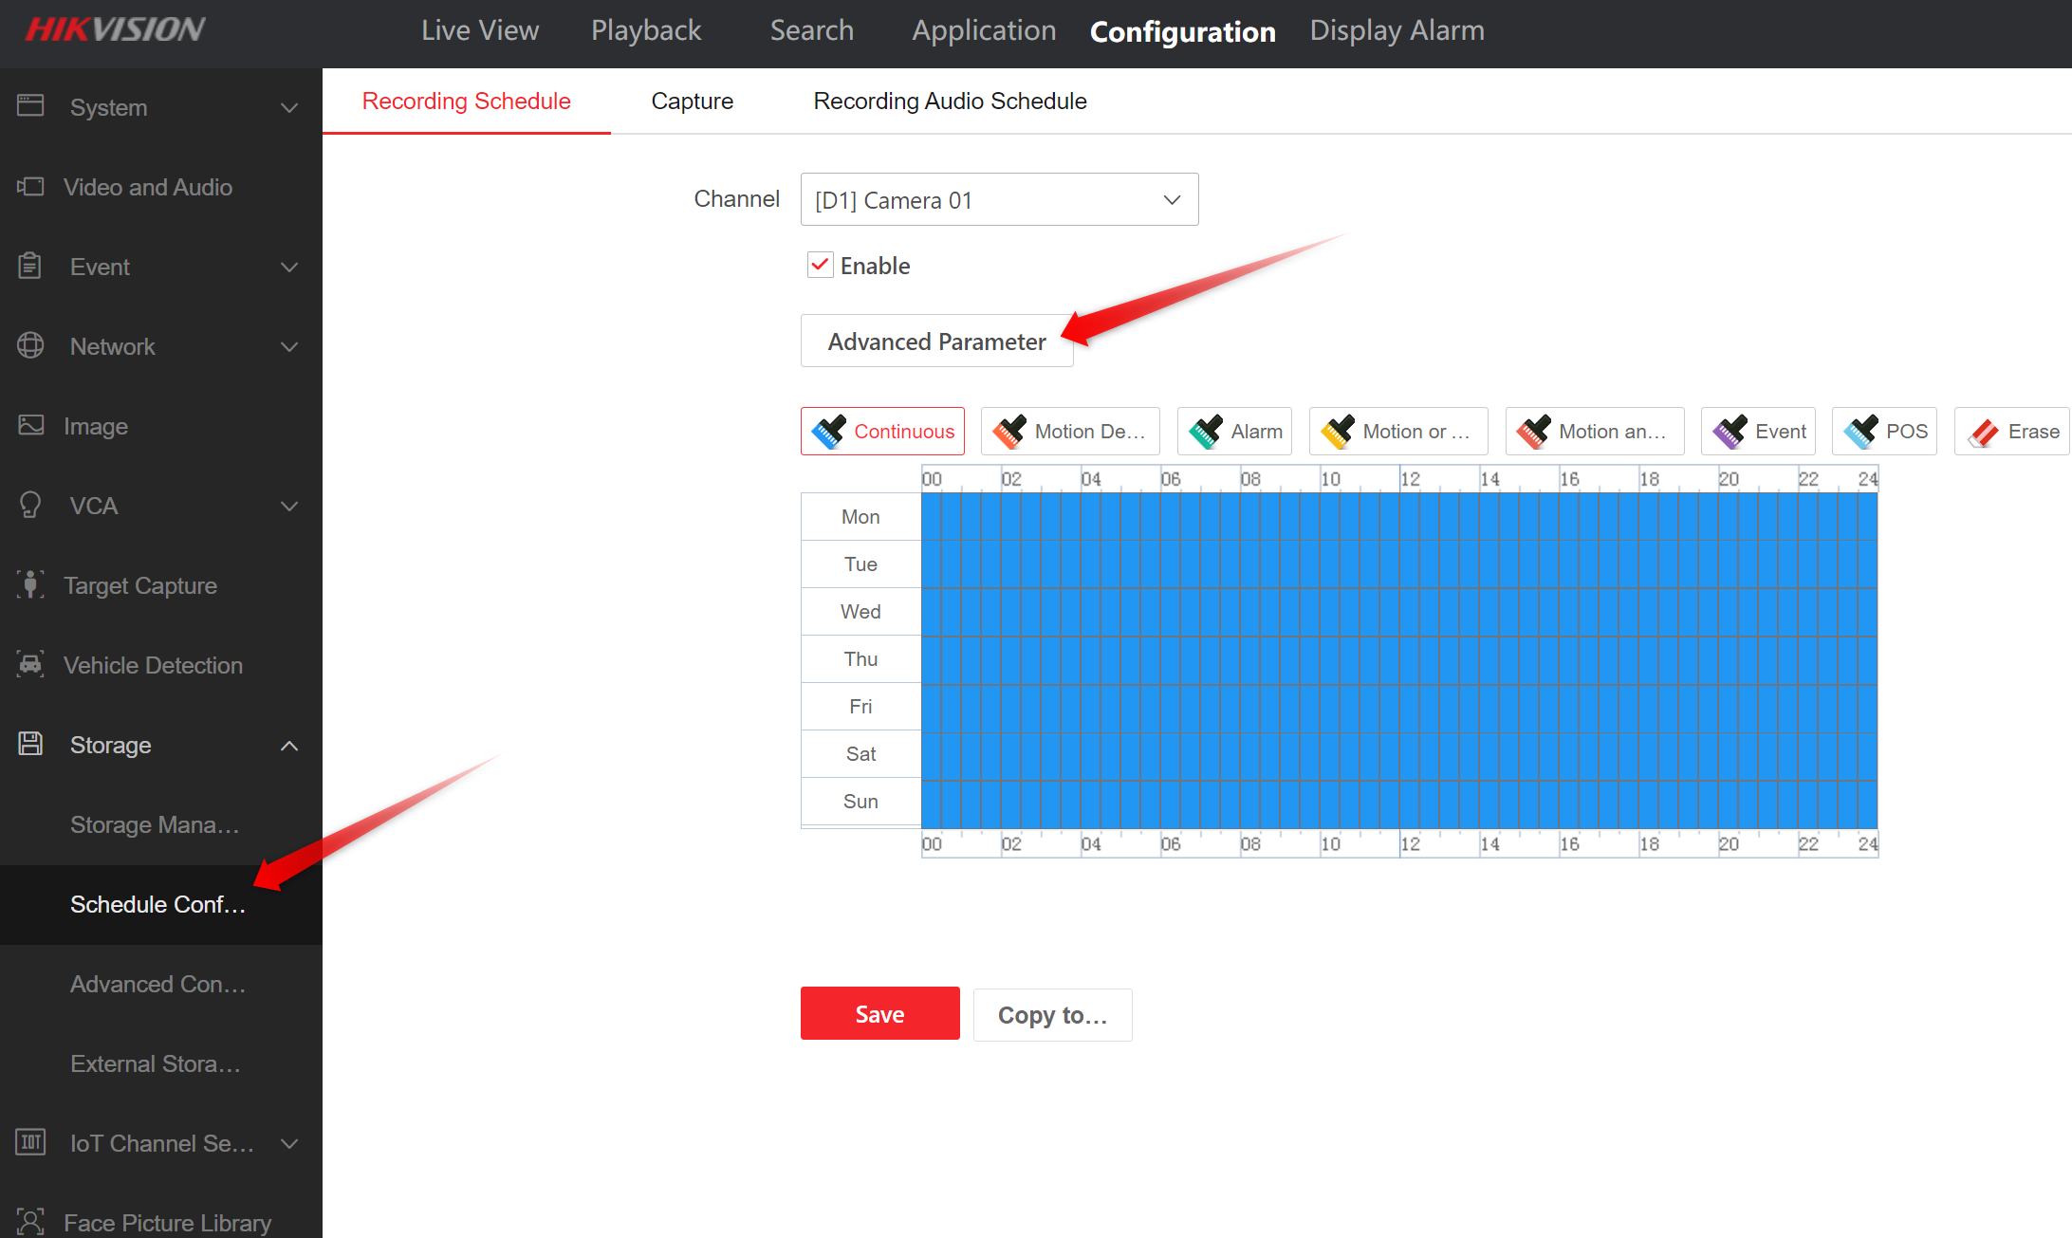Collapse the Storage menu chevron

pos(289,746)
